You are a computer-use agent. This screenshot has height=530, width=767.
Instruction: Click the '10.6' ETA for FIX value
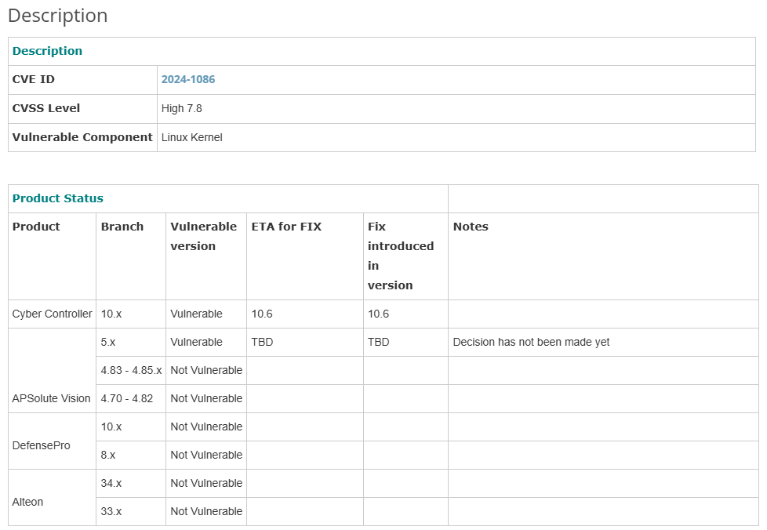[262, 314]
